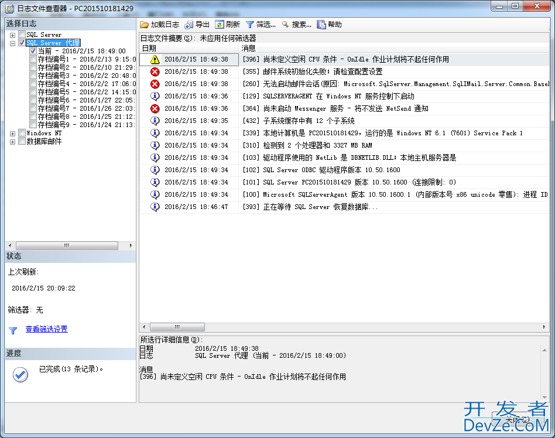
Task: Collapse the SQL Server 代理 tree node
Action: coord(12,43)
